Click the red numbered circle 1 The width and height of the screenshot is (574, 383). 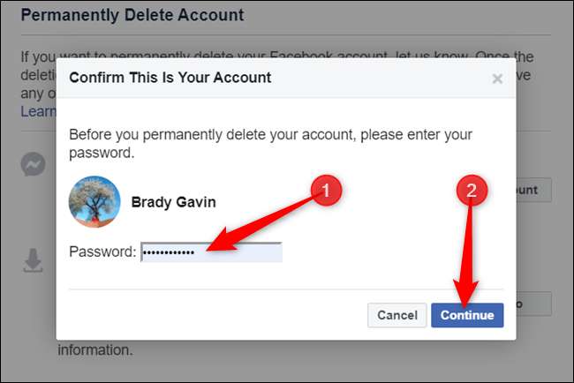pos(325,190)
